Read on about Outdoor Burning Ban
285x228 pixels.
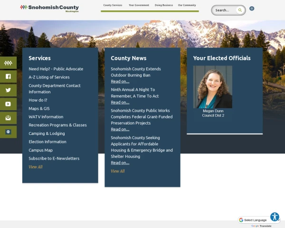pyautogui.click(x=120, y=81)
